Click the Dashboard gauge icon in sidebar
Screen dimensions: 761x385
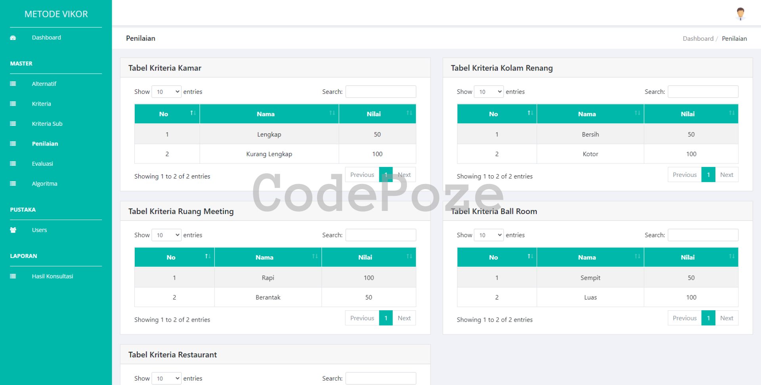(13, 38)
